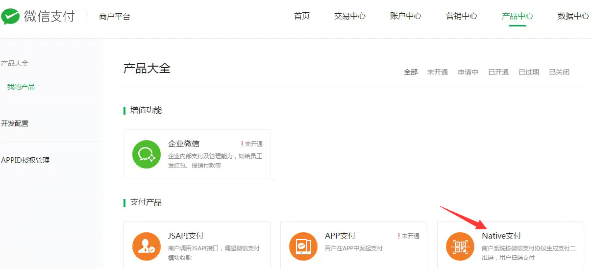Click the orange Native支付 QR code icon

point(460,246)
